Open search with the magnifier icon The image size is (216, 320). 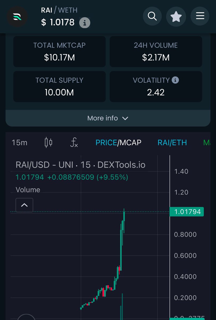[x=152, y=17]
